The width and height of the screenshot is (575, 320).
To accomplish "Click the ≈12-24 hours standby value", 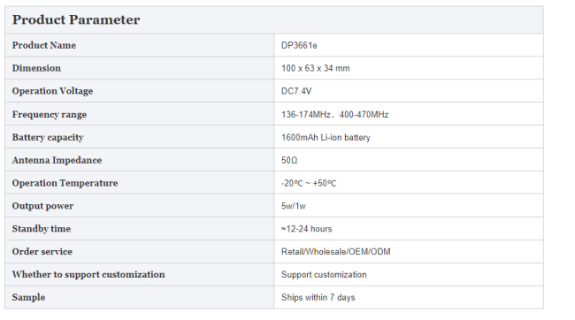I will (307, 229).
